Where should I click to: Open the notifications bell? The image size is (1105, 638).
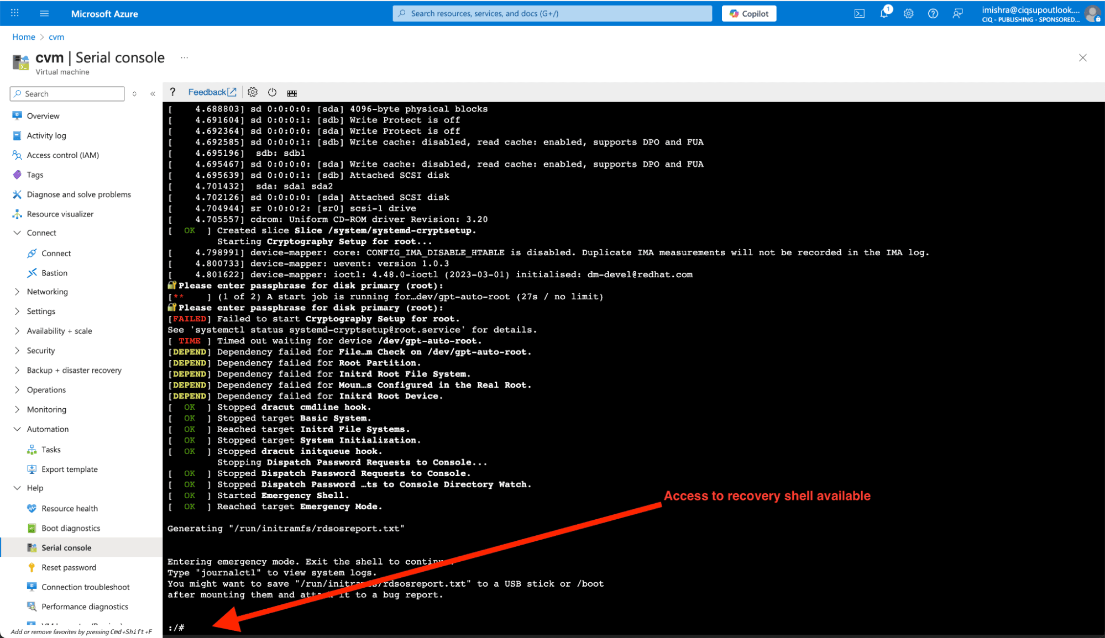pyautogui.click(x=883, y=13)
